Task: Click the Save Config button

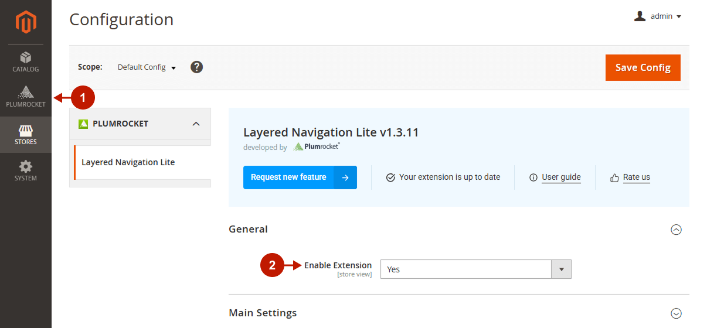Action: (643, 67)
